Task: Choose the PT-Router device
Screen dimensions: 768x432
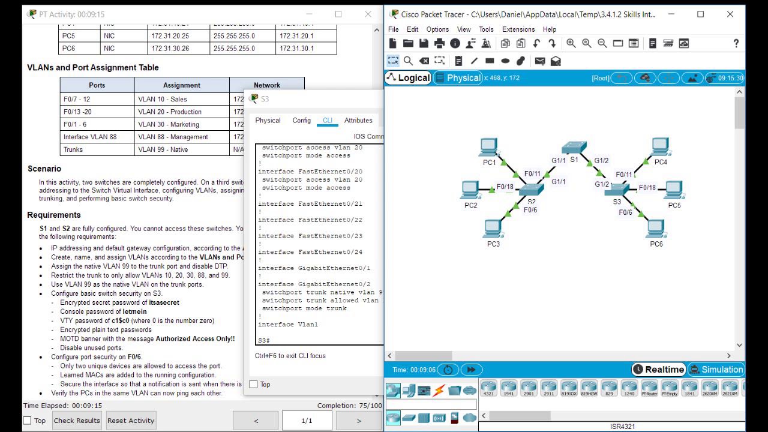Action: [650, 388]
